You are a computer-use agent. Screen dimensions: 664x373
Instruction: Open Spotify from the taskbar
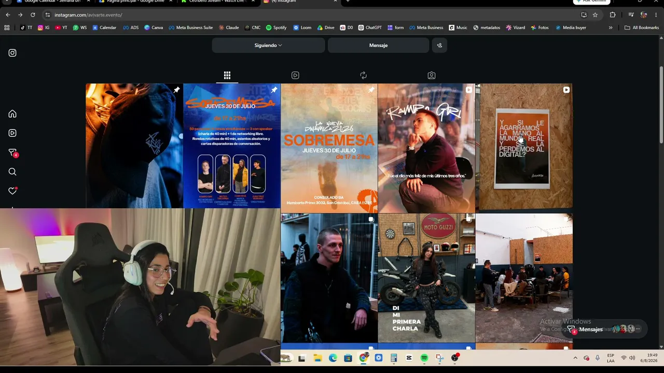coord(424,358)
